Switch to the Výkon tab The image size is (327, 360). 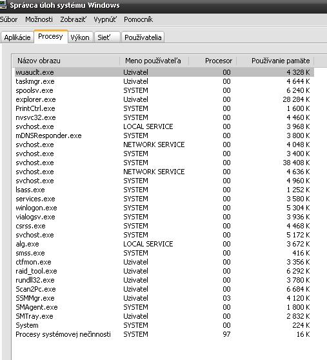click(80, 37)
